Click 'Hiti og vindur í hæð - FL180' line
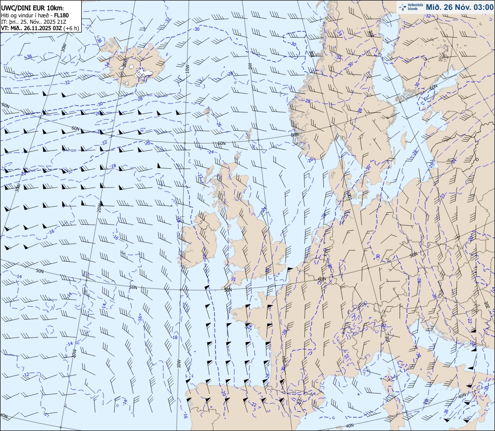Image resolution: width=495 pixels, height=431 pixels. [x=35, y=15]
